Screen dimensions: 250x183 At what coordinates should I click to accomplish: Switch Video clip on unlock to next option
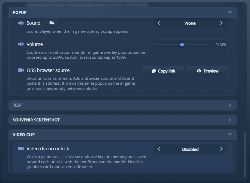point(221,149)
